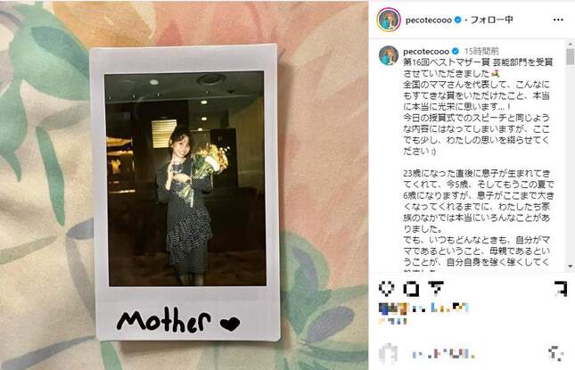This screenshot has height=370, width=575.
Task: Click the verified badge next to the header username
Action: (457, 20)
